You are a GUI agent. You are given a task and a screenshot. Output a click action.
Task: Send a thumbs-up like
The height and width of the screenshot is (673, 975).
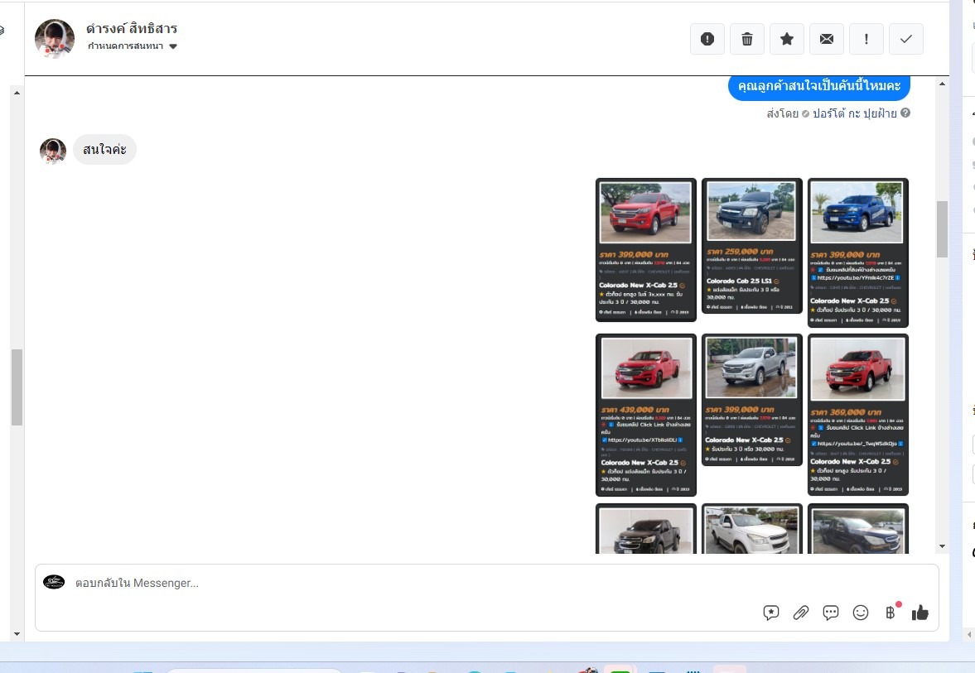click(919, 613)
